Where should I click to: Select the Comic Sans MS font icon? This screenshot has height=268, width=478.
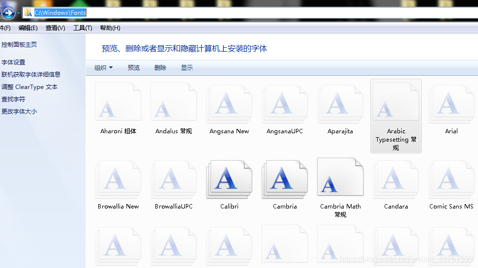451,179
